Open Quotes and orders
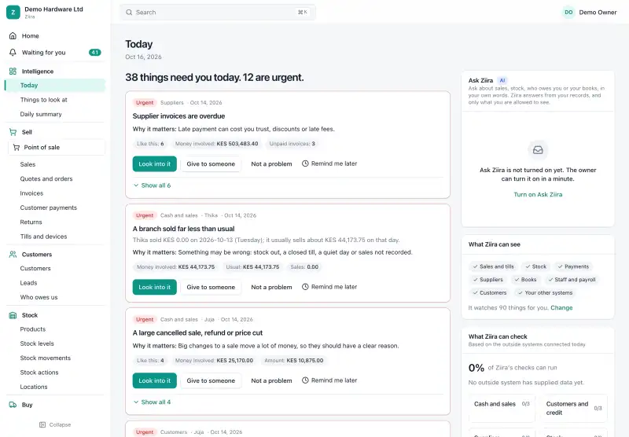The height and width of the screenshot is (437, 629). 46,179
